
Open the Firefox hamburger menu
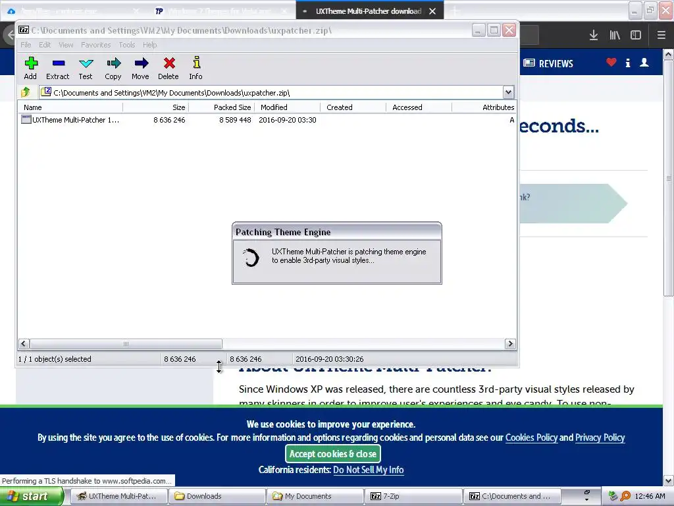[x=661, y=36]
